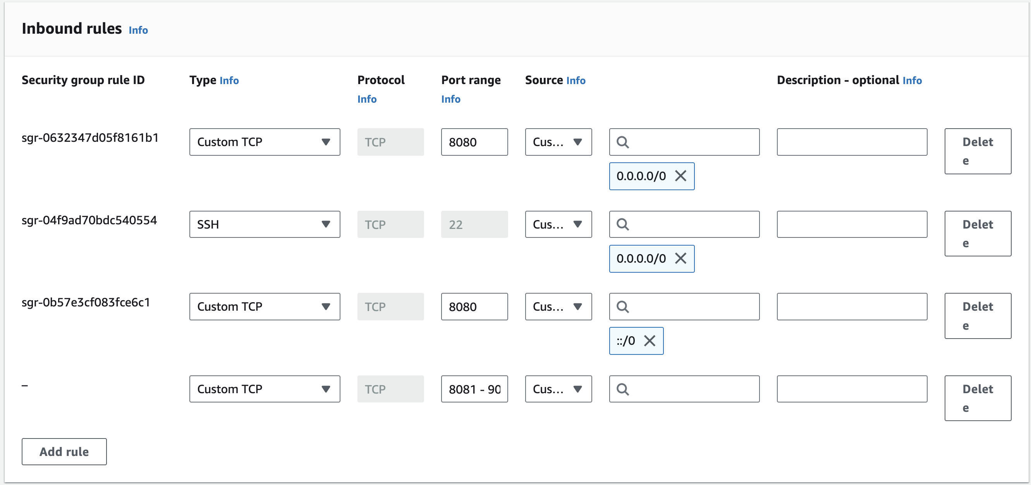This screenshot has width=1031, height=485.
Task: Click the Info link next to Inbound rules heading
Action: click(x=137, y=30)
